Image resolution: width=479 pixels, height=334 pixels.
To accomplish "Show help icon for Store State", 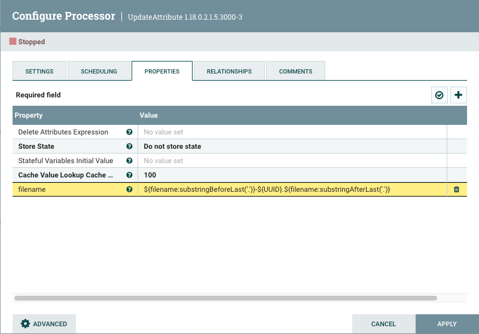I will click(129, 146).
